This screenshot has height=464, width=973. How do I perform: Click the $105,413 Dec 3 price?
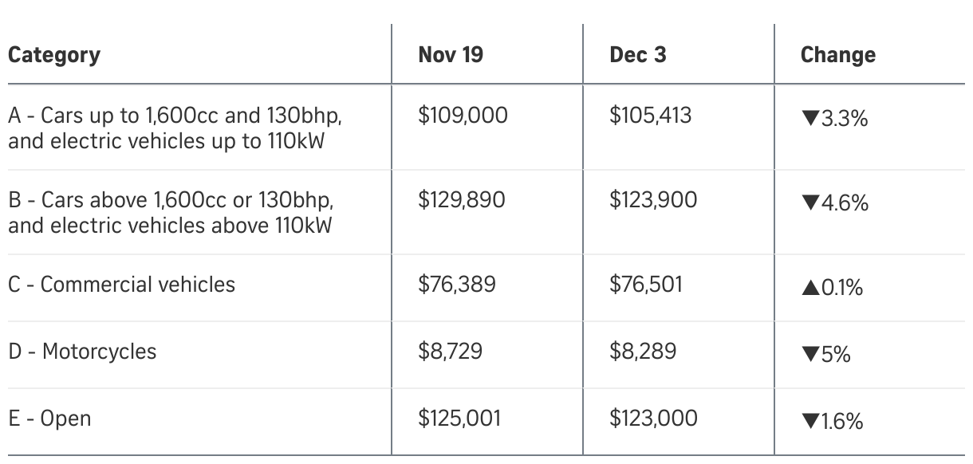pos(650,116)
